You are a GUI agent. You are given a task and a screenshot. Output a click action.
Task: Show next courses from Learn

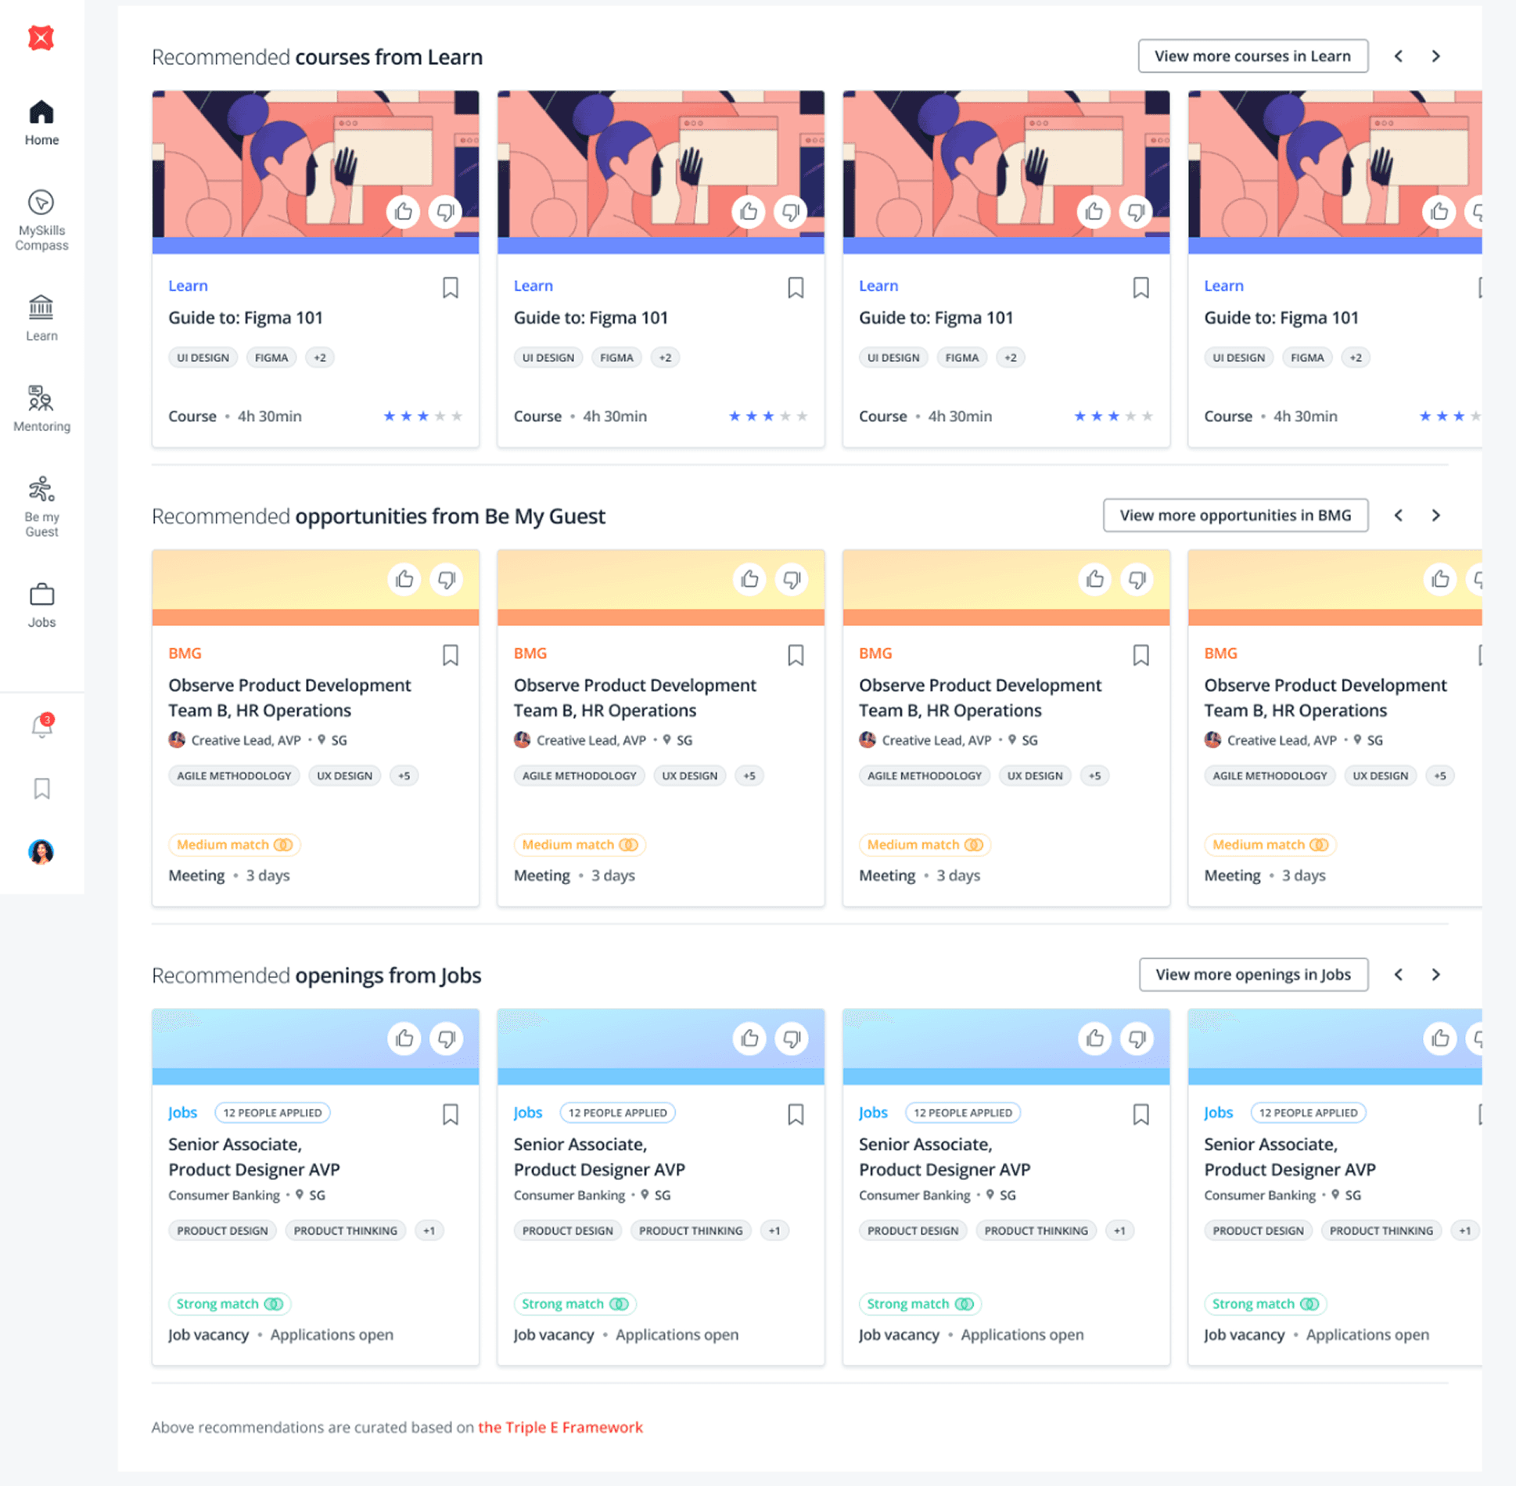click(x=1435, y=56)
